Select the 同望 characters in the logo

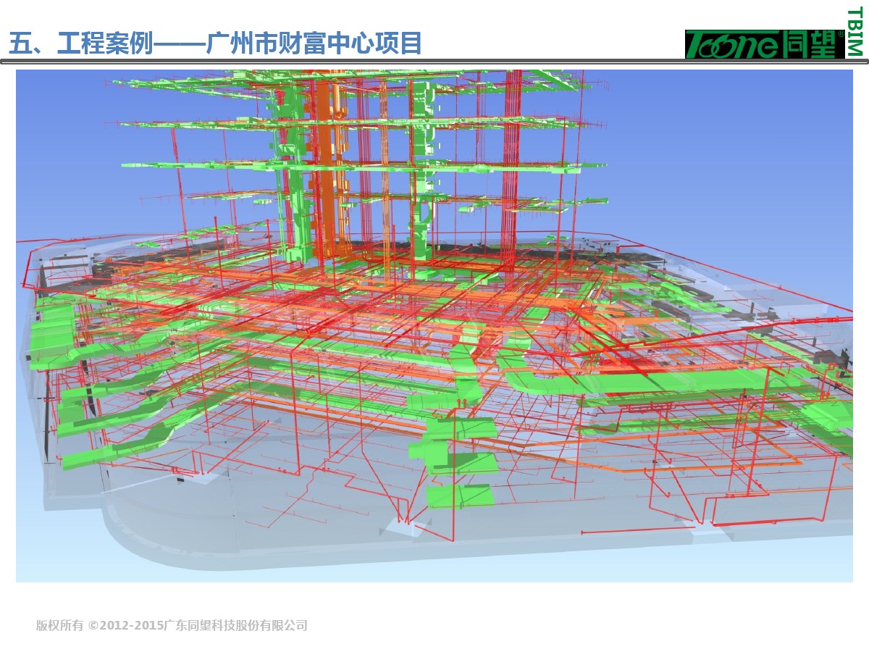tap(813, 45)
